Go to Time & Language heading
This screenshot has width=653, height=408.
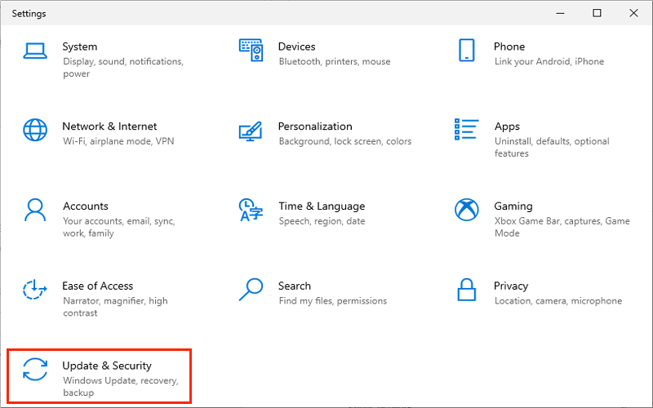[322, 206]
